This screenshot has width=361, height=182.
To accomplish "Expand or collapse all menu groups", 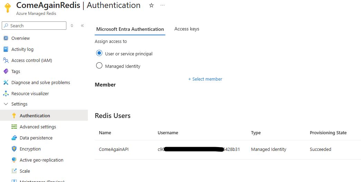I will (72, 26).
